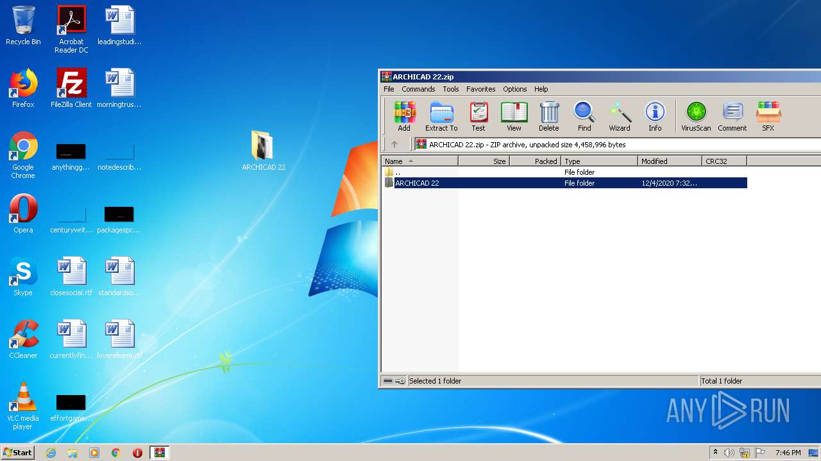Select the Google Chrome desktop shortcut
The width and height of the screenshot is (821, 461).
[23, 155]
